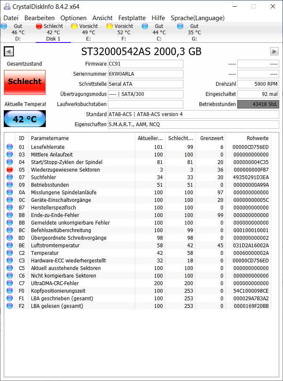Click the status orb of Suchfehler row
283x381 pixels.
point(10,177)
